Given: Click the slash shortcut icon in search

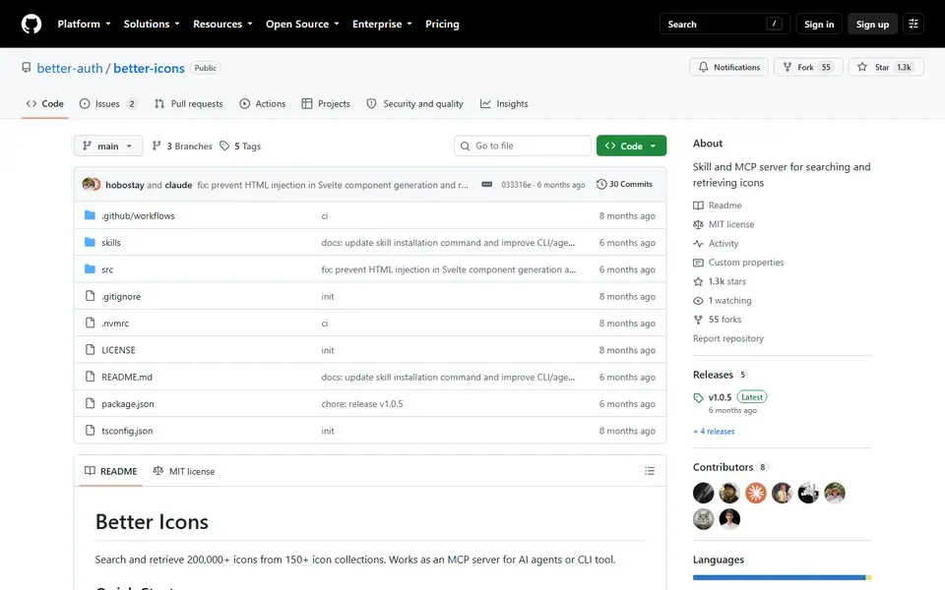Looking at the screenshot, I should click(x=774, y=24).
